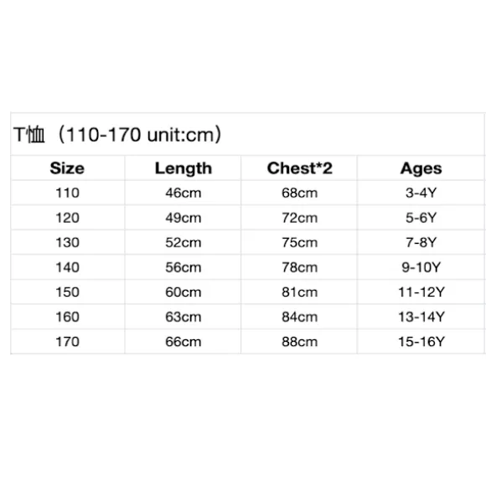Select the size 170 cell
Screen dimensions: 486x486
pos(68,342)
